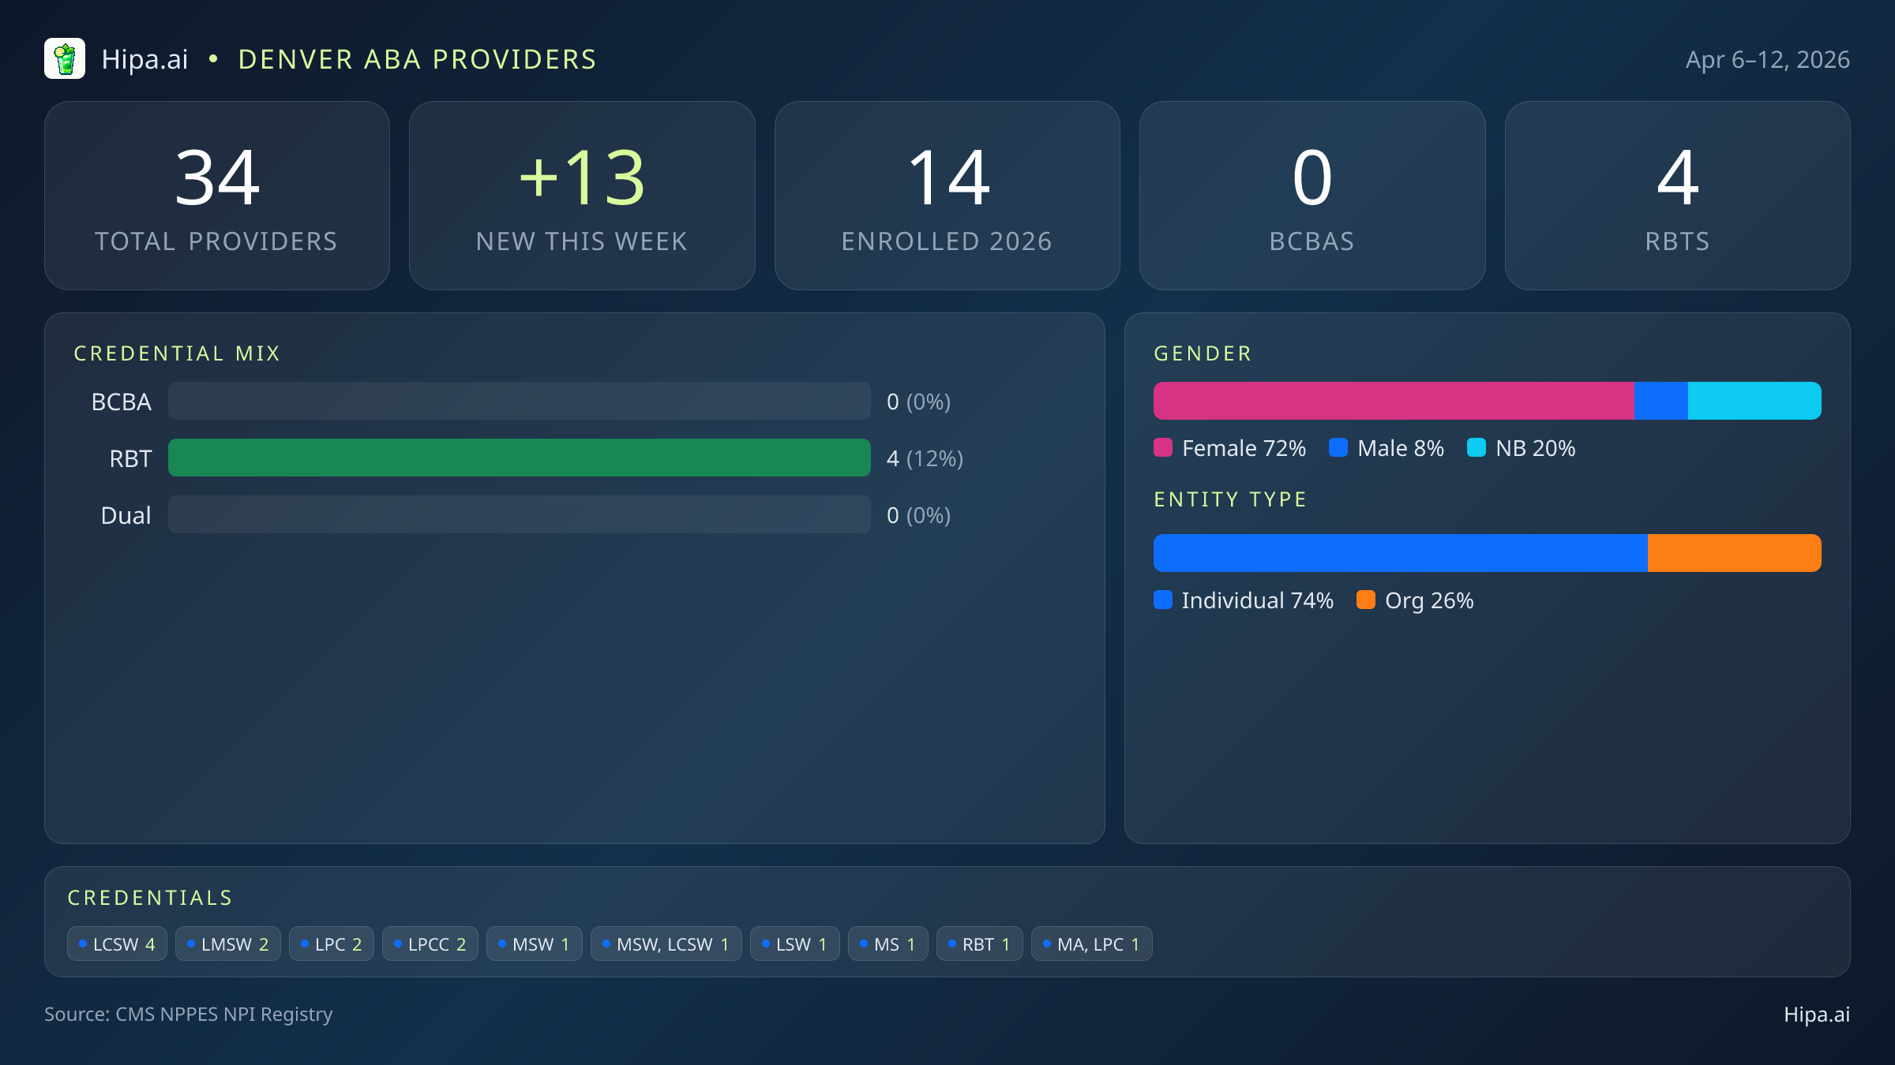Click the empty BCBA credential bar
1895x1065 pixels.
[519, 401]
